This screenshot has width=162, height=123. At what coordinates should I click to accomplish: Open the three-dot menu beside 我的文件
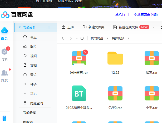coord(49,28)
